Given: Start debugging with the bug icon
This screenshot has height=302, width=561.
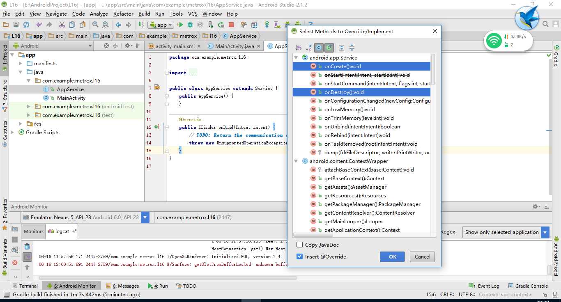Looking at the screenshot, I should coord(190,25).
